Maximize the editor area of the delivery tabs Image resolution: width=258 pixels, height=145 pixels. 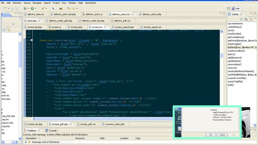[224, 14]
